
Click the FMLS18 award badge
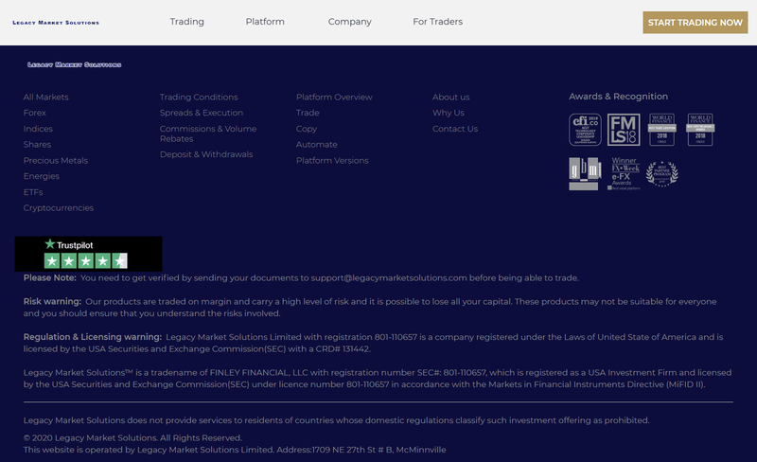tap(624, 130)
